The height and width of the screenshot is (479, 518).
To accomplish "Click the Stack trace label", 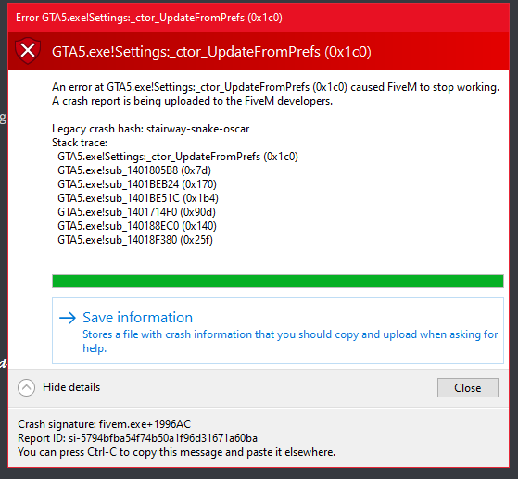I will point(80,143).
